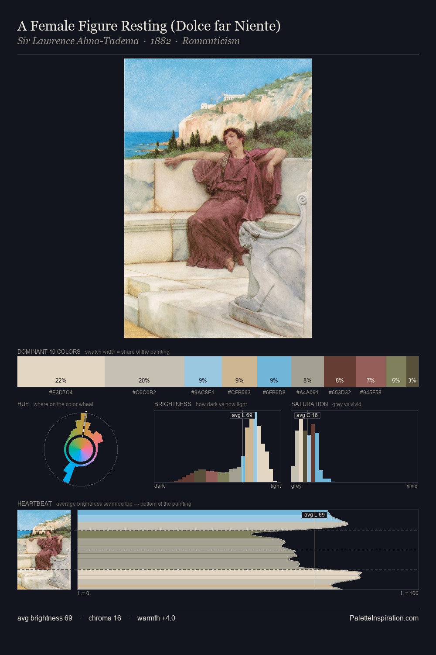Screen dimensions: 436x655
Task: Click the year 1882
Action: point(160,41)
